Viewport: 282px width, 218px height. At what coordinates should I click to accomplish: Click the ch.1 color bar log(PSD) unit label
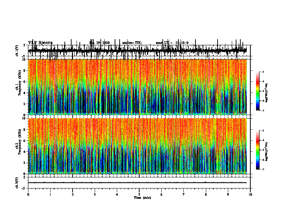[267, 93]
